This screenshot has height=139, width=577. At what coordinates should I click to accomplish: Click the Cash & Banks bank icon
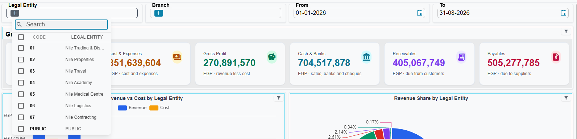366,57
